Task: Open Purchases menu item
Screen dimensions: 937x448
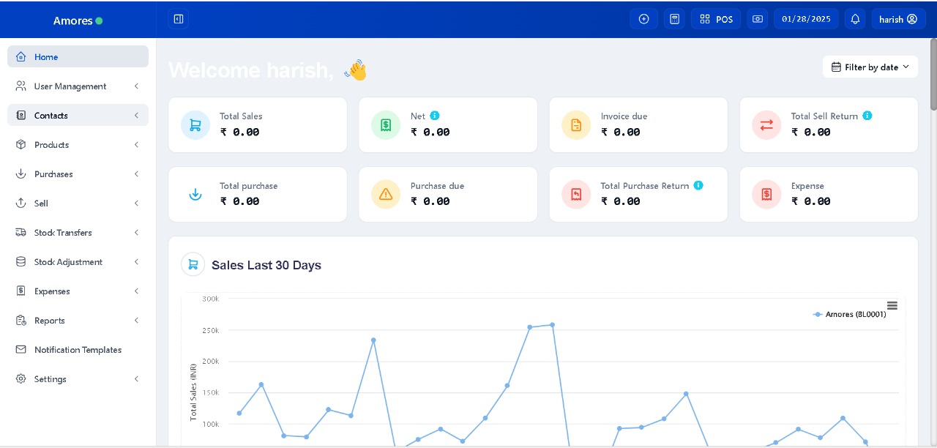Action: click(78, 173)
